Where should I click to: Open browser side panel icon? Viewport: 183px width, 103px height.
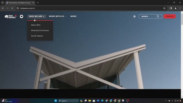pos(171,8)
